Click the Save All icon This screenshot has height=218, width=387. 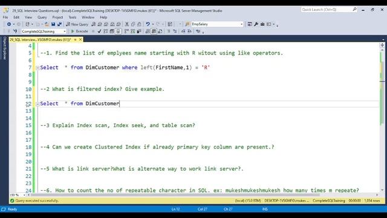(x=59, y=24)
